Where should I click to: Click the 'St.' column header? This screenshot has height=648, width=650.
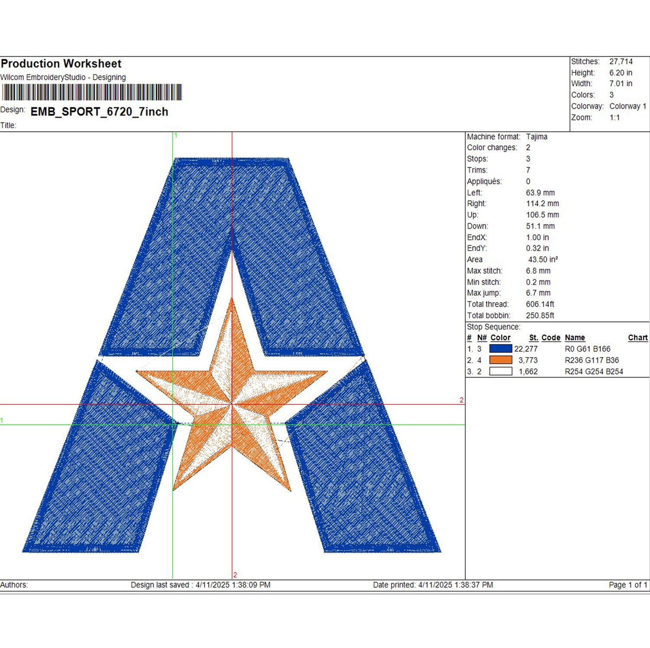coord(533,338)
